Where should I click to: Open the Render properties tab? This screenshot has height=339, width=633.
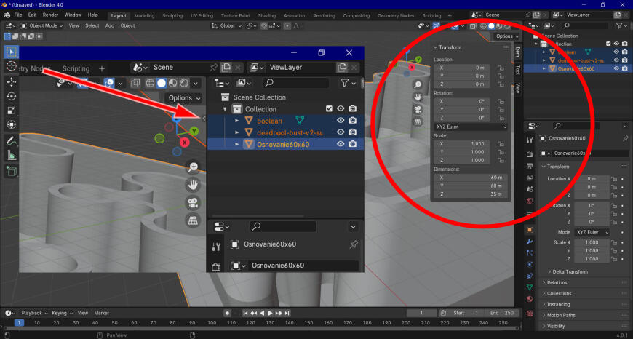tap(530, 154)
